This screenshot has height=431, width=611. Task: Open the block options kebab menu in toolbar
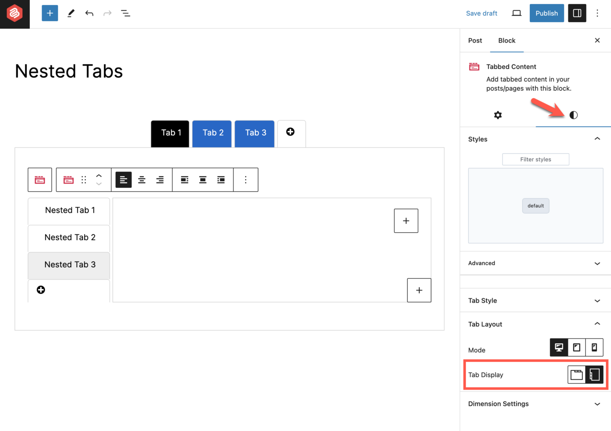(246, 180)
